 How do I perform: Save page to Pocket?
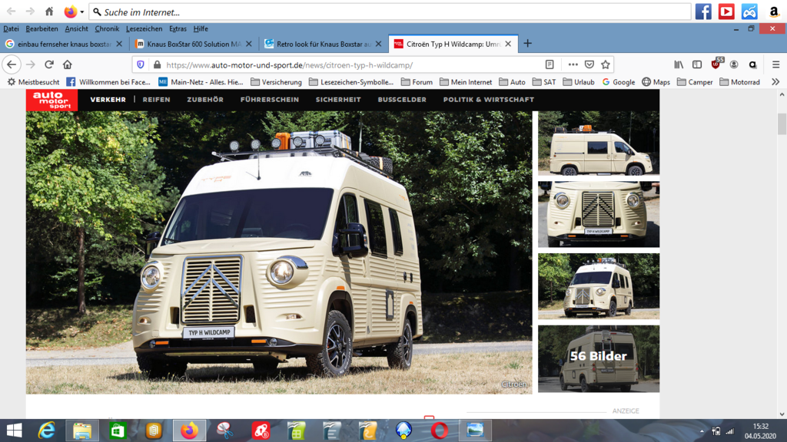[x=589, y=64]
